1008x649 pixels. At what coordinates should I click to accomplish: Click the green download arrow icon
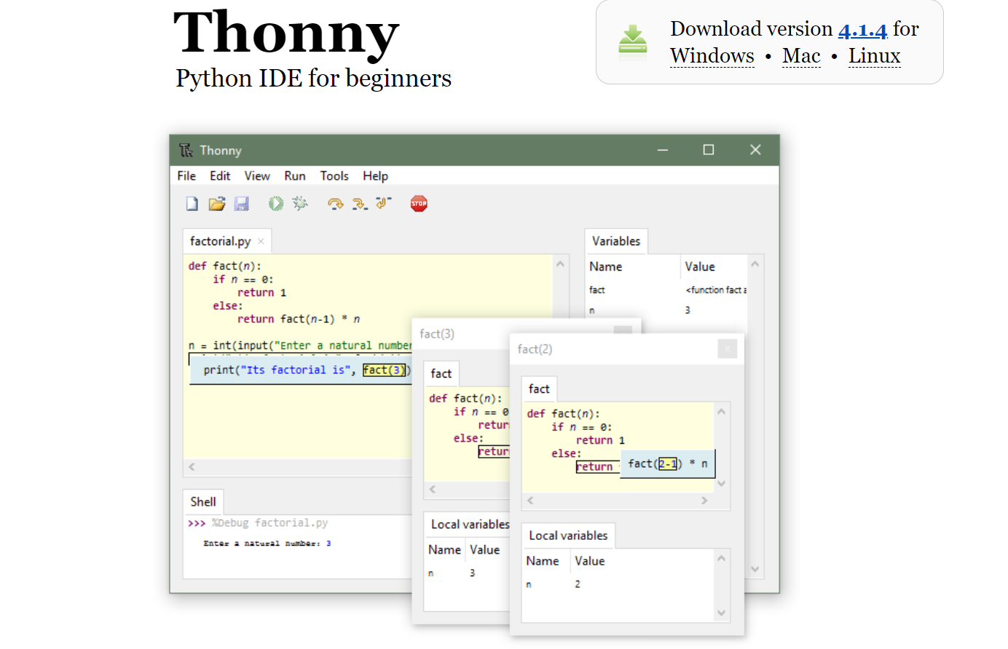(633, 39)
